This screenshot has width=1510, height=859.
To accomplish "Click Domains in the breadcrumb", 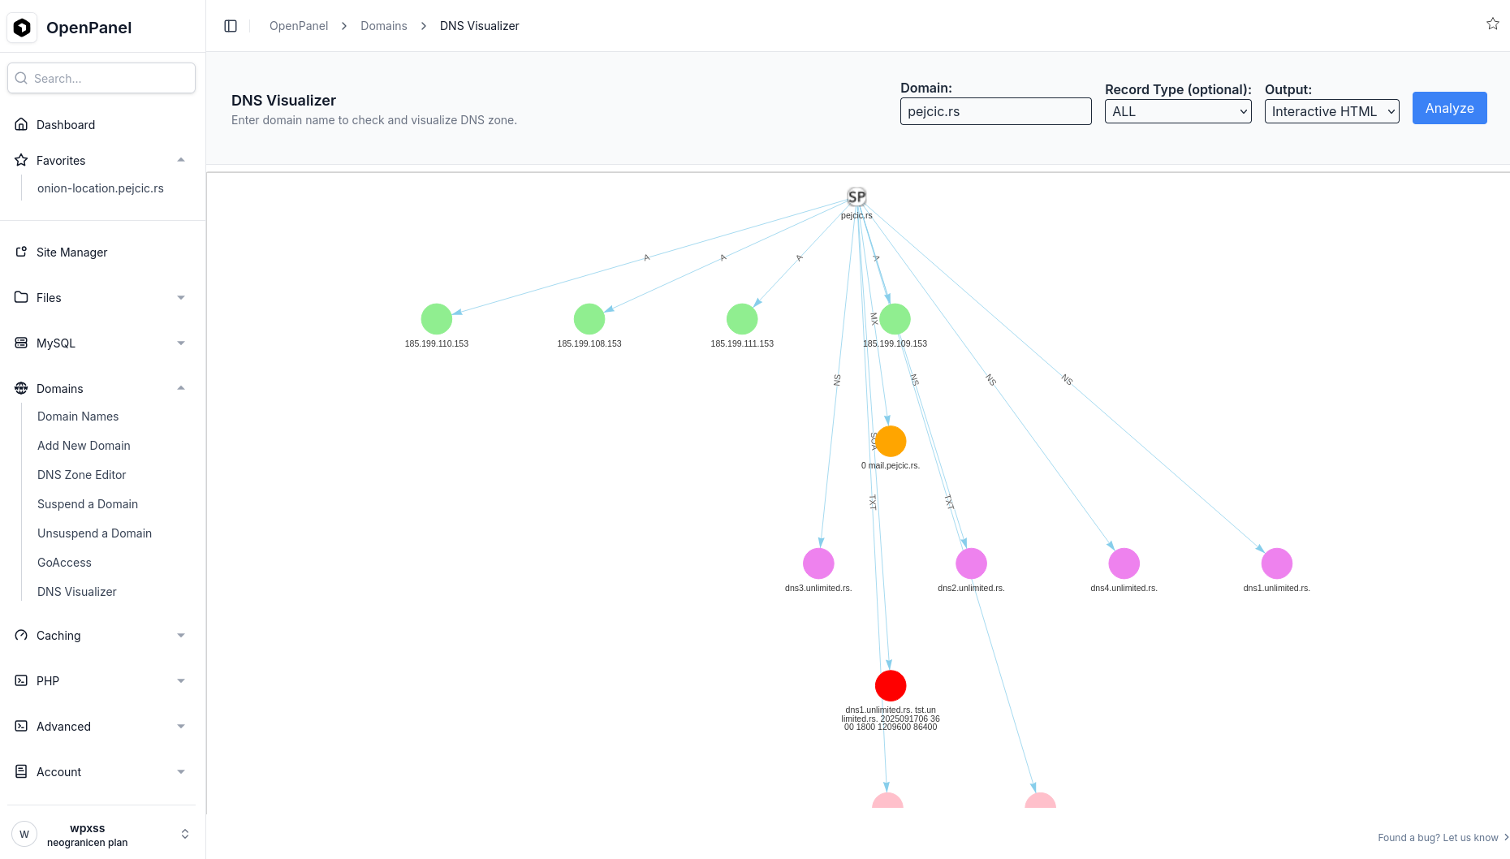I will (x=383, y=25).
